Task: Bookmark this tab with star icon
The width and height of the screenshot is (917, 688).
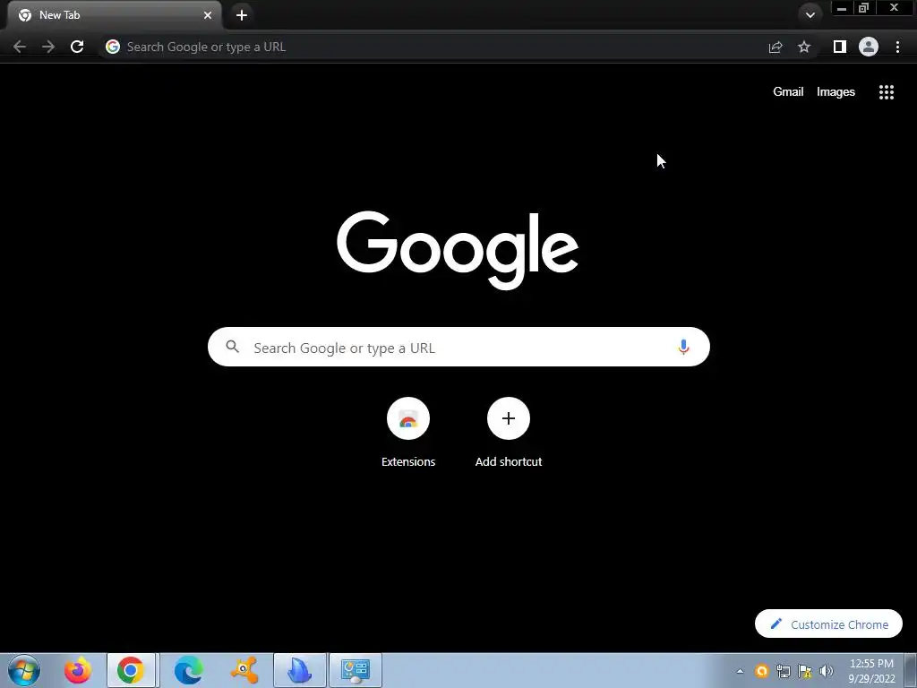Action: pos(804,47)
